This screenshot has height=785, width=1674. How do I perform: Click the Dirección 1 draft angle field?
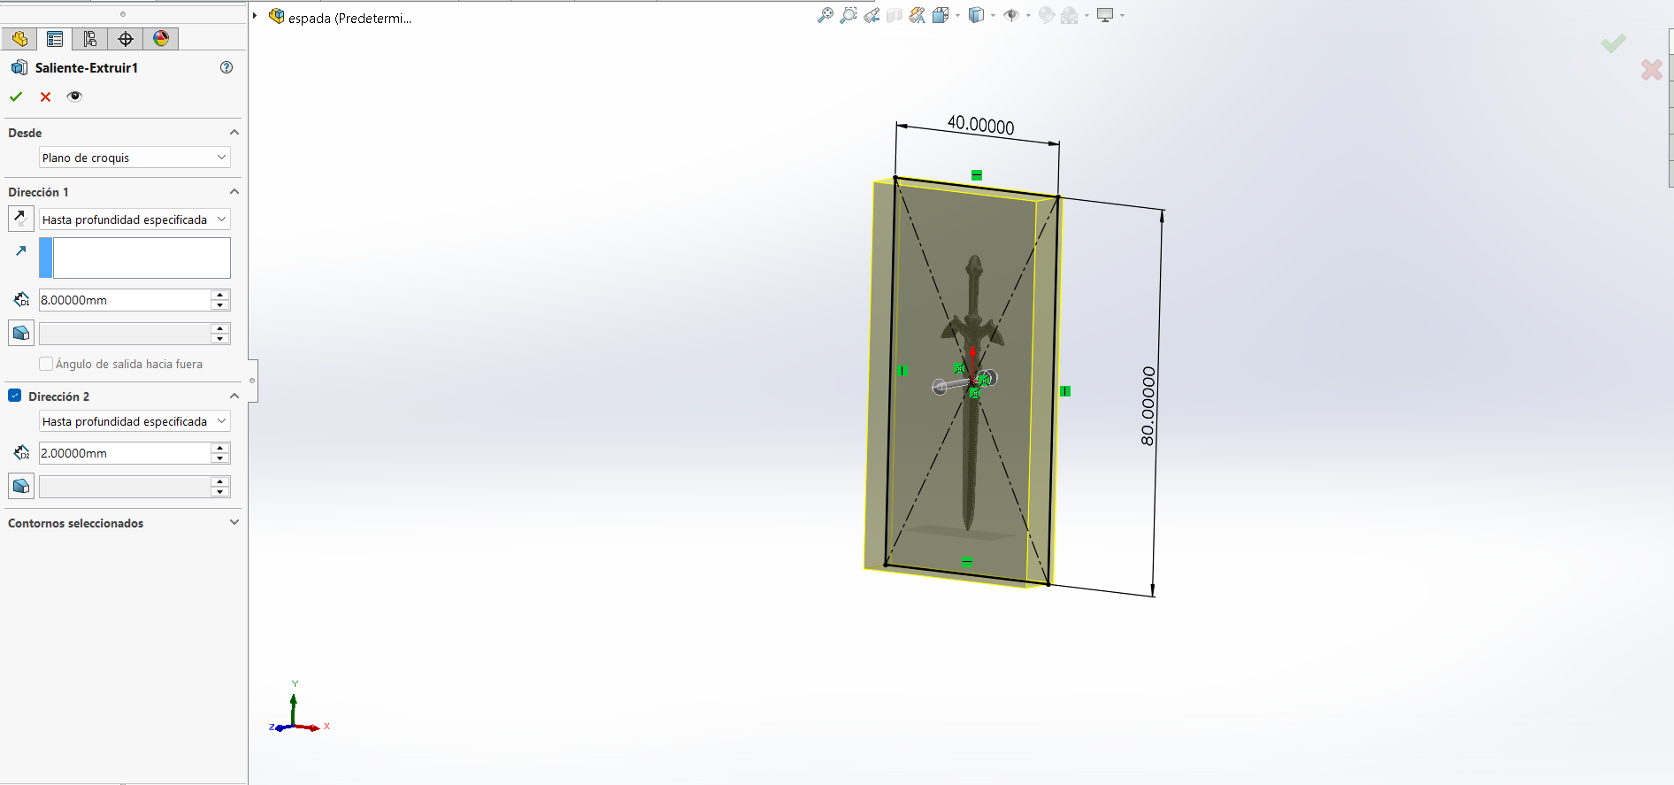pyautogui.click(x=125, y=334)
